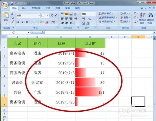Apply accounting number format icon

pos(83,19)
